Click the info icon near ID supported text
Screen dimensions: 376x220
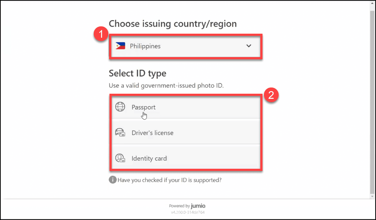coord(112,180)
